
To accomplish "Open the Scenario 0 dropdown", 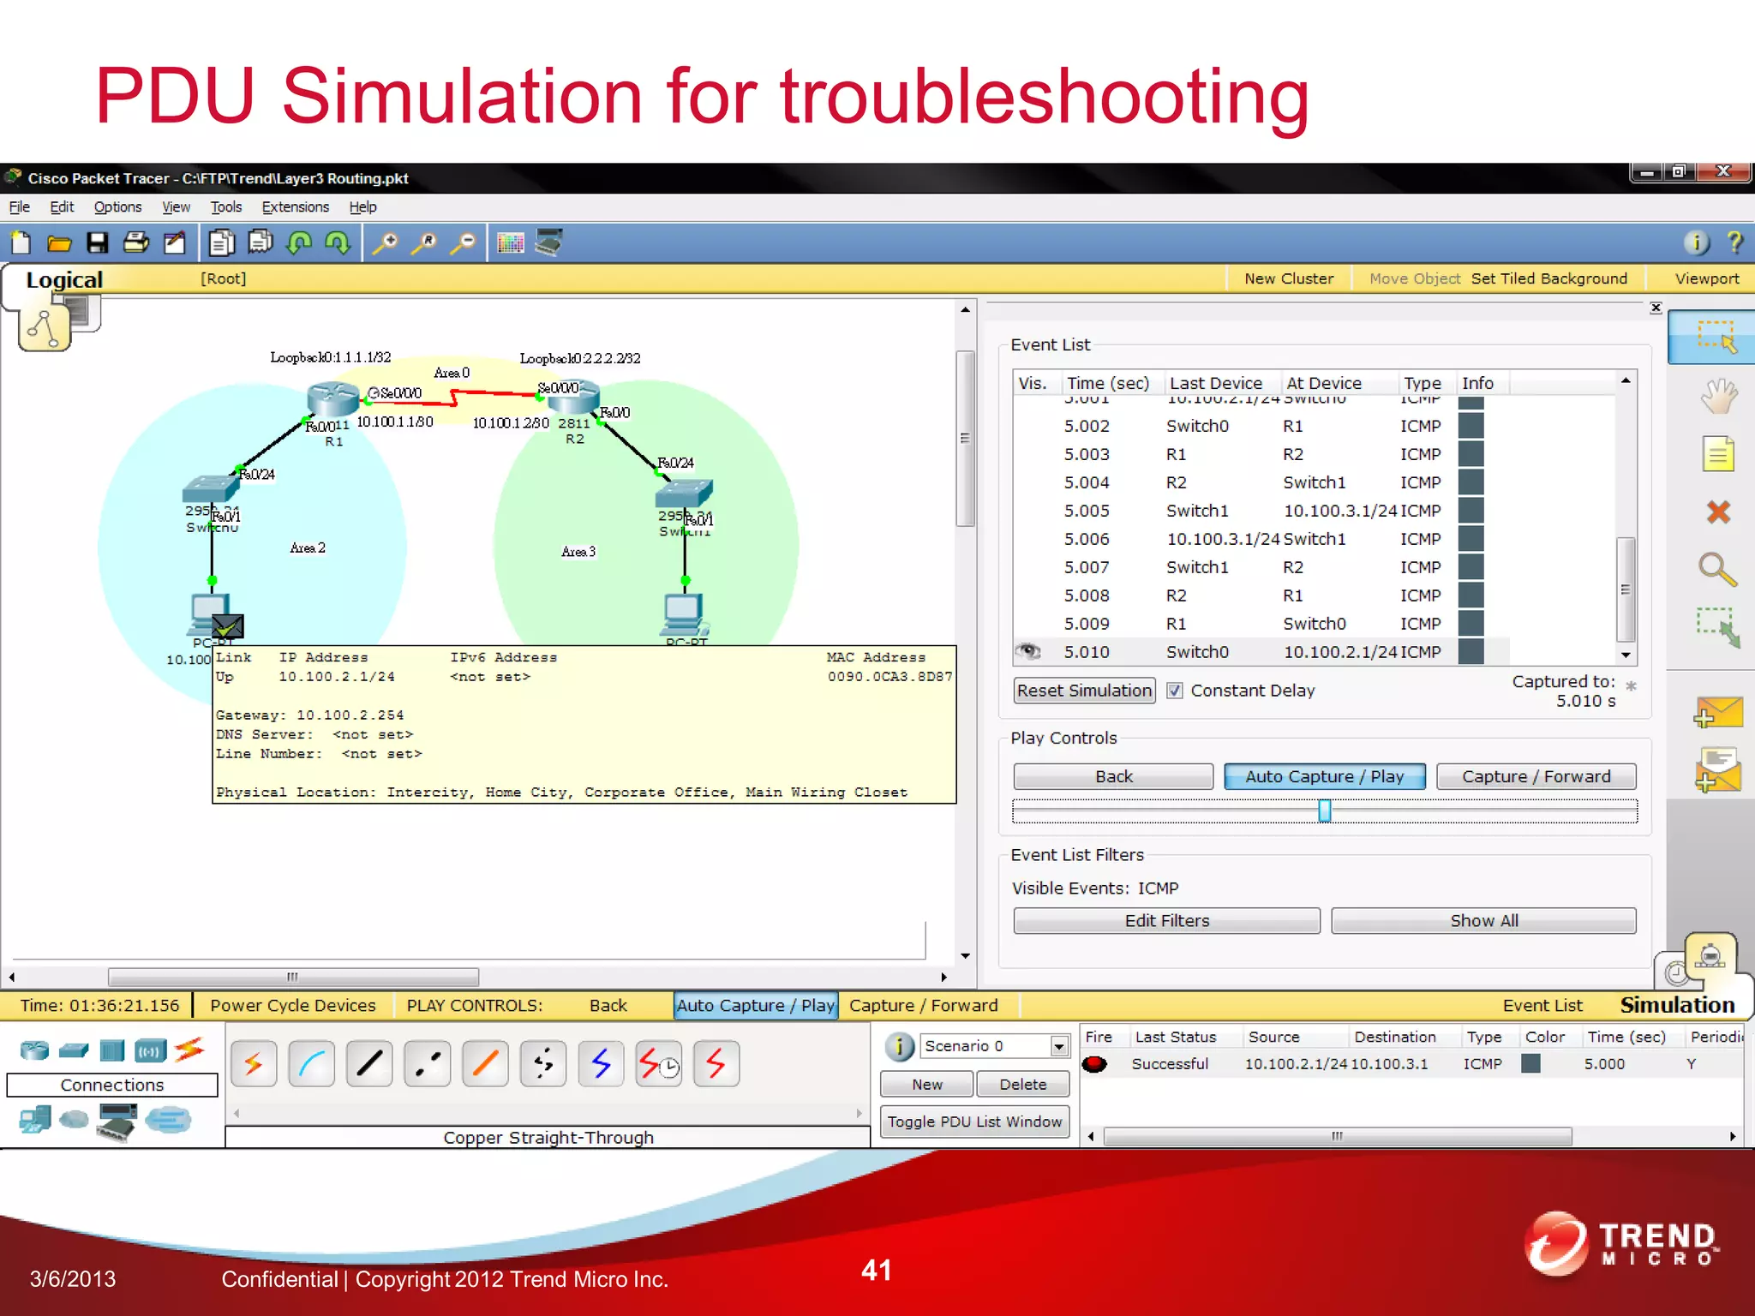I will 1059,1046.
